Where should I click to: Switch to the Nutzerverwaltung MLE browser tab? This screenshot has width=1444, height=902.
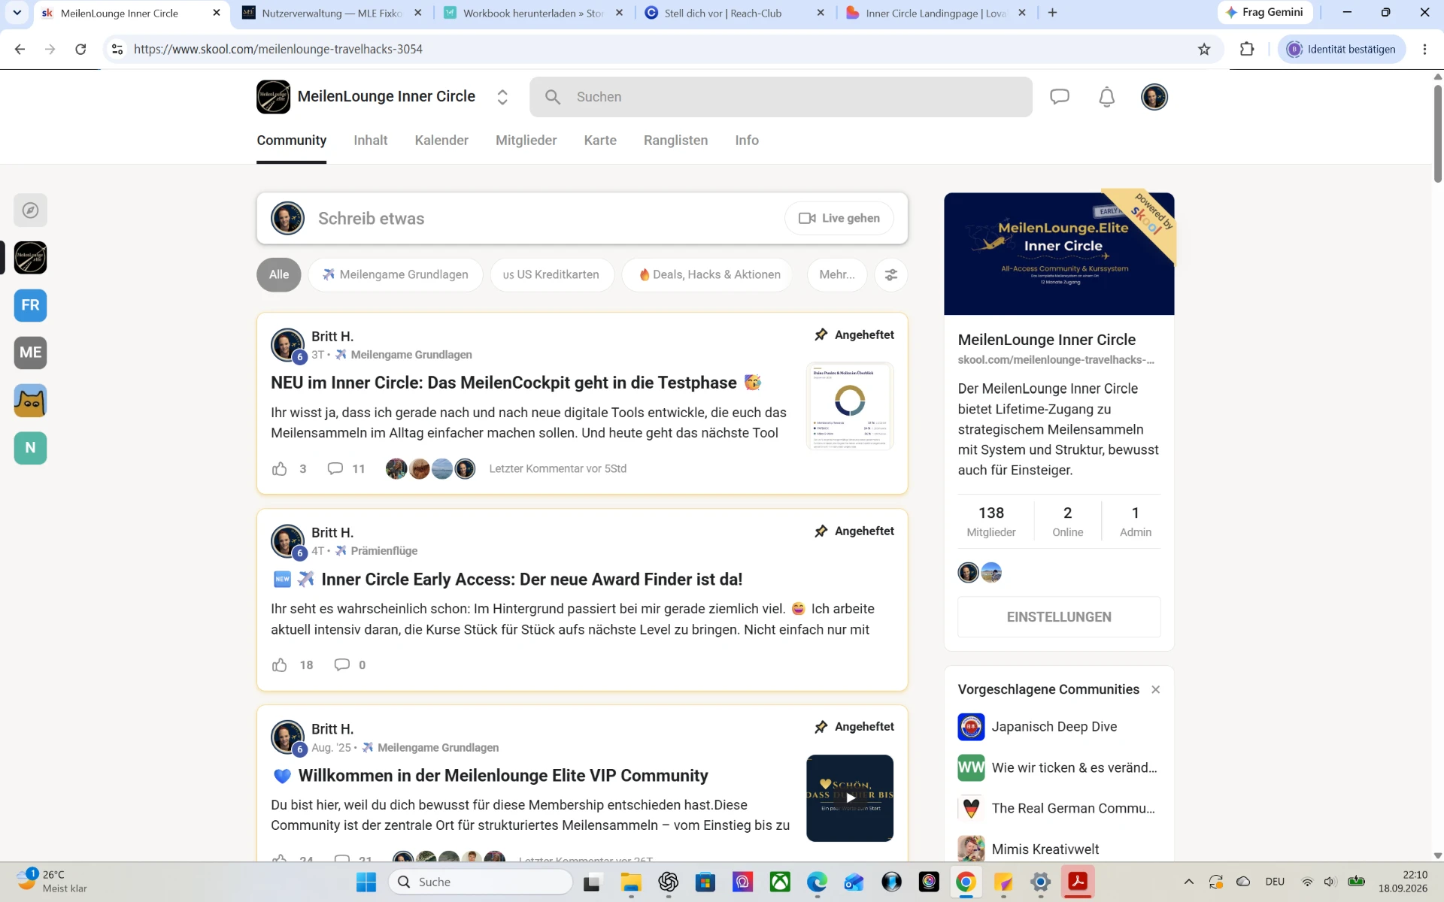pos(332,13)
